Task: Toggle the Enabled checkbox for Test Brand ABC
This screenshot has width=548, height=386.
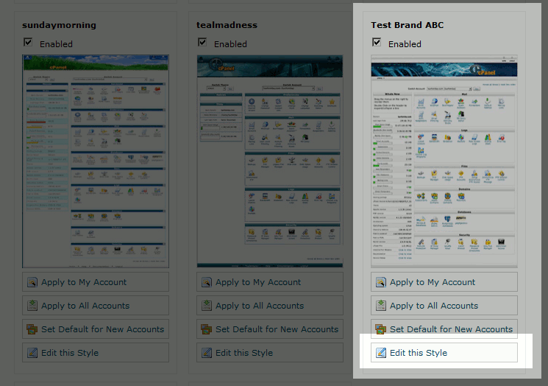Action: click(x=377, y=42)
